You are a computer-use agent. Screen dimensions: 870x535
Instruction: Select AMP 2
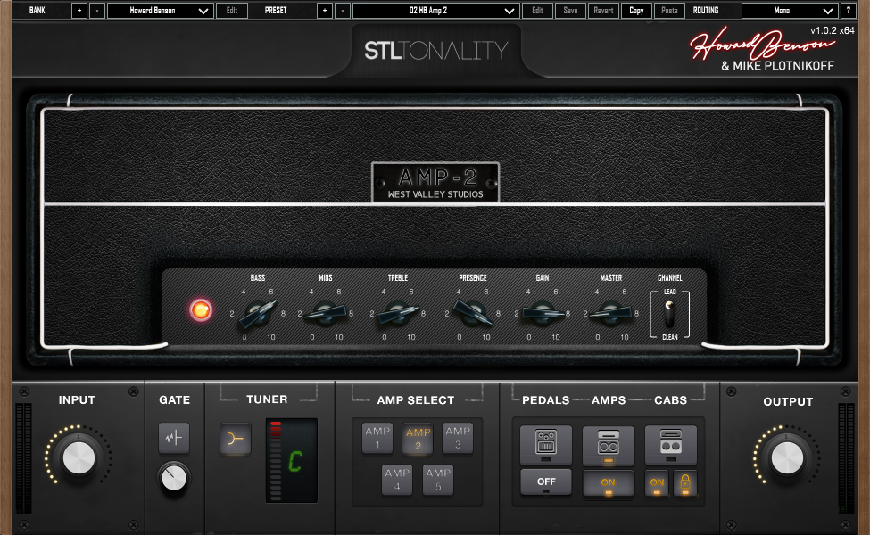pos(418,438)
